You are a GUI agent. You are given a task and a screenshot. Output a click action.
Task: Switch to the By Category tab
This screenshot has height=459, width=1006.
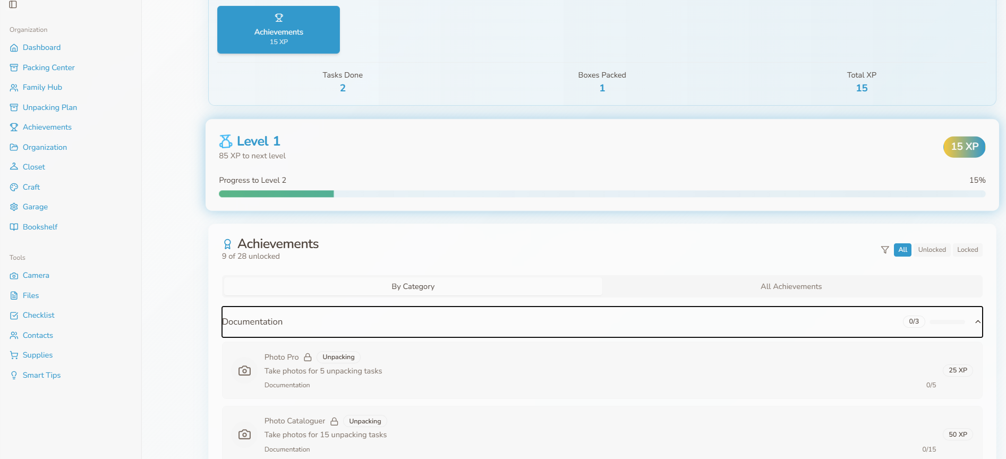coord(413,286)
